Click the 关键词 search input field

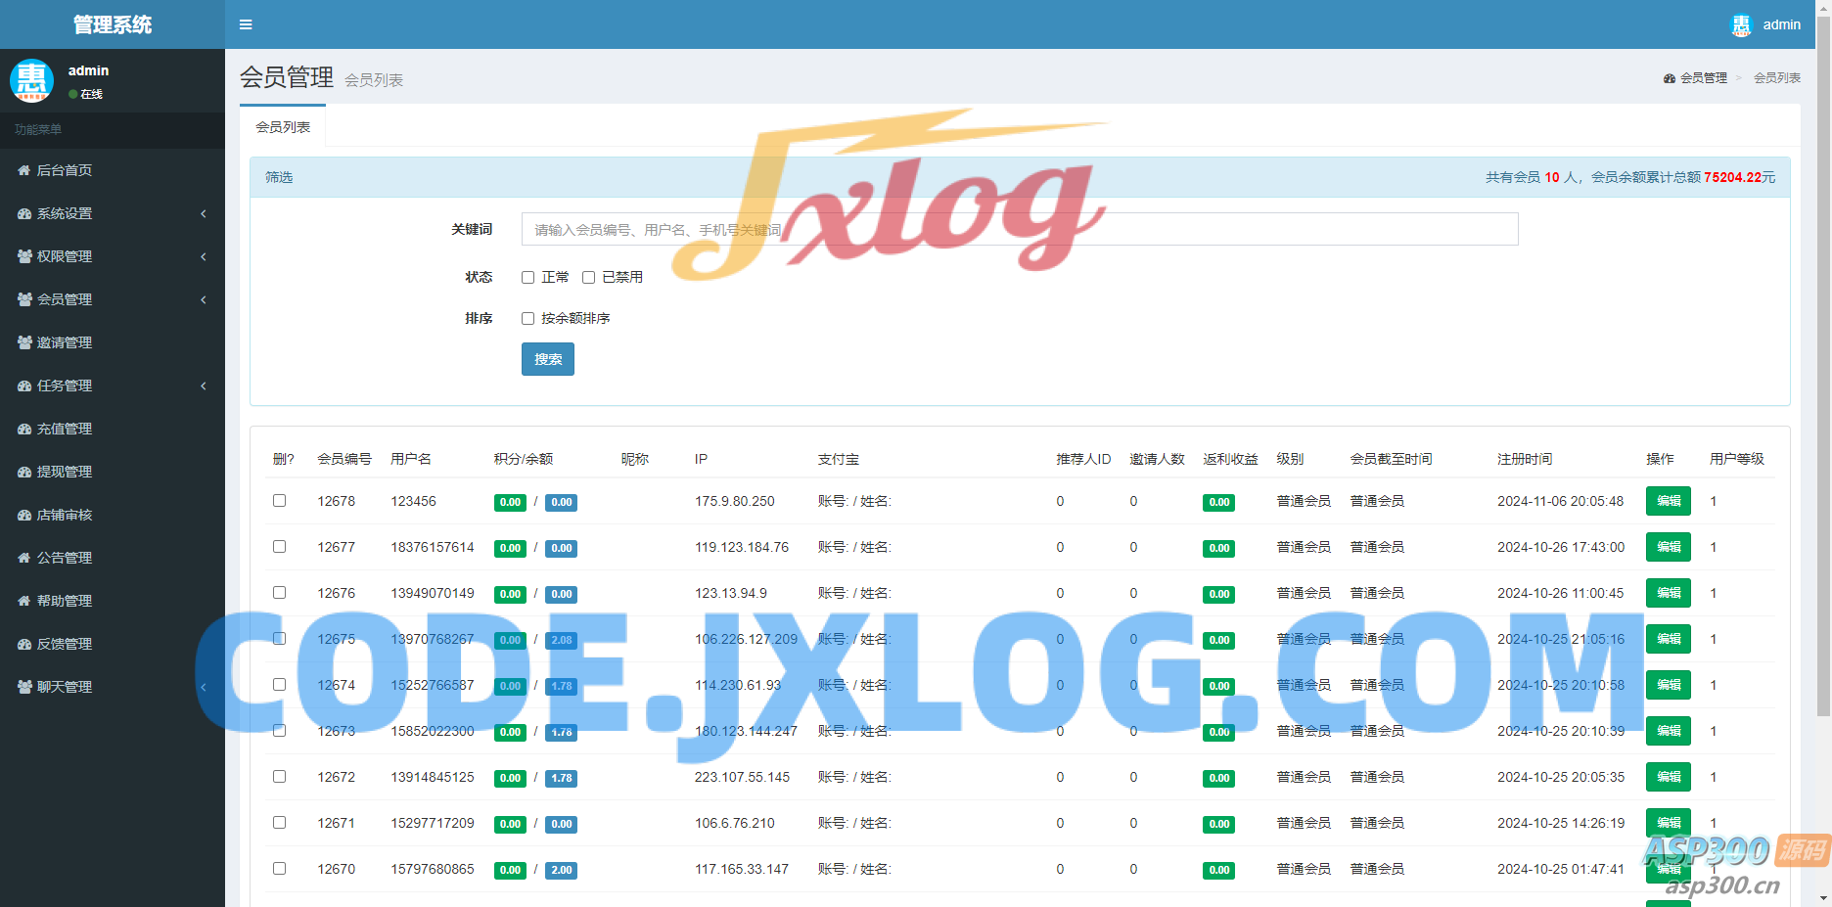pos(1019,230)
